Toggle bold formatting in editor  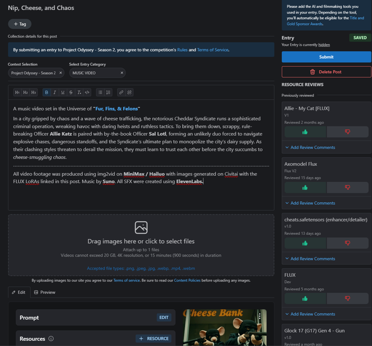click(x=46, y=93)
